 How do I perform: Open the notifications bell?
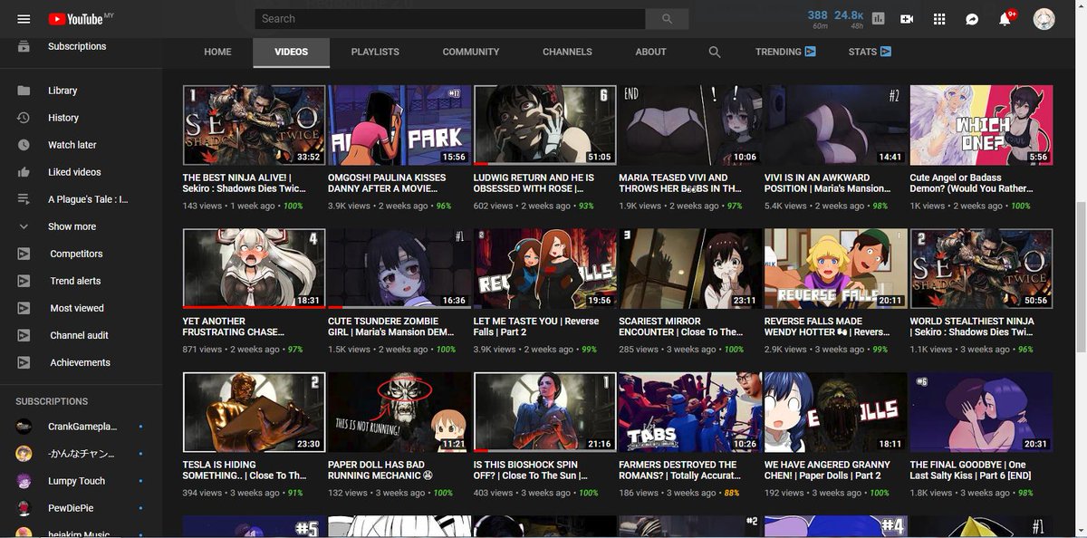pyautogui.click(x=1005, y=19)
